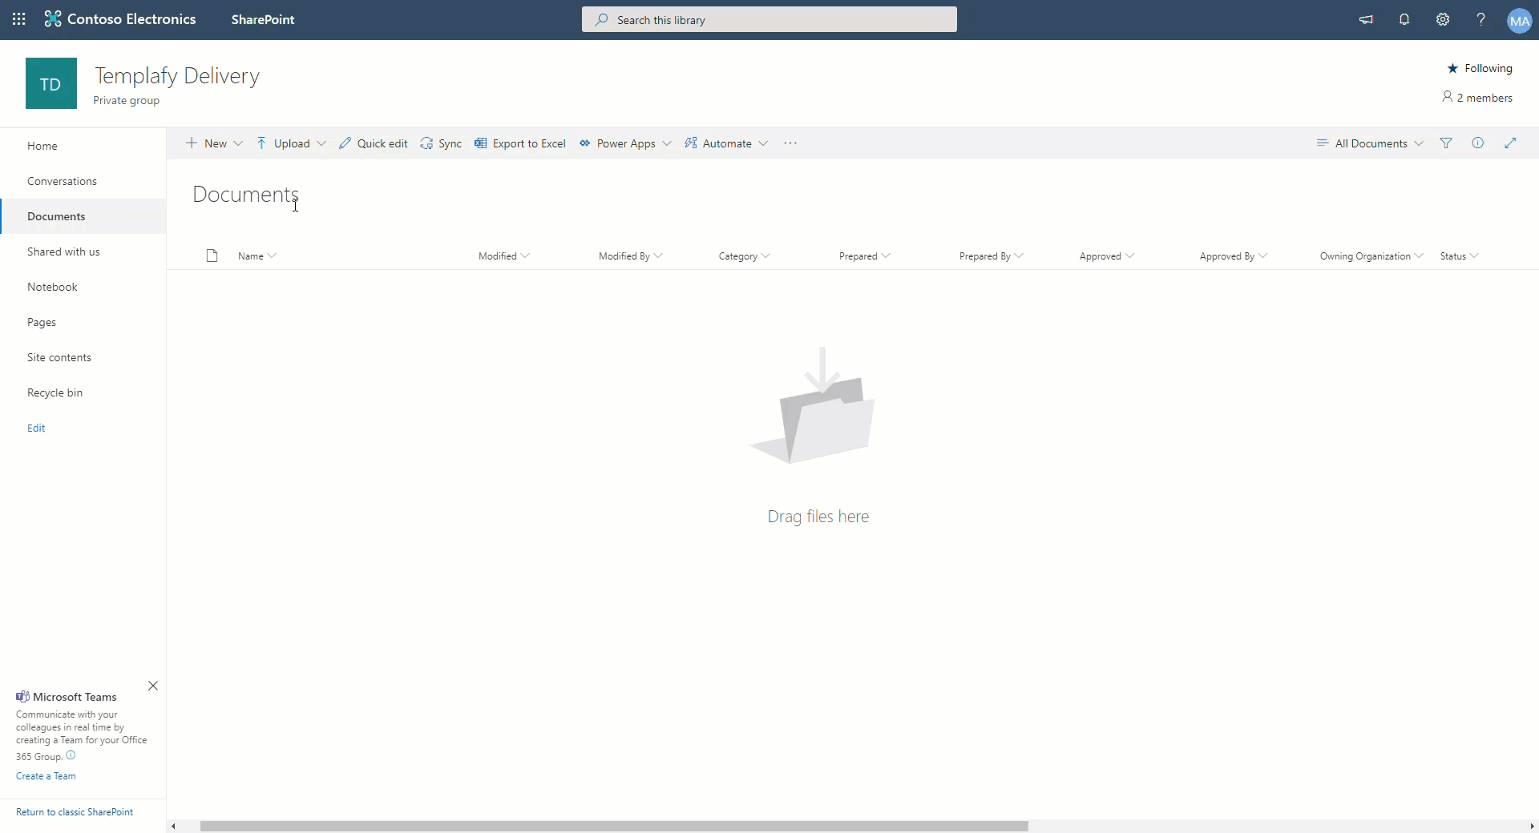The width and height of the screenshot is (1539, 833).
Task: Open Conversations in left navigation
Action: tap(83, 181)
